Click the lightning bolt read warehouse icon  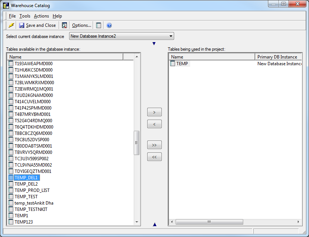pyautogui.click(x=11, y=25)
